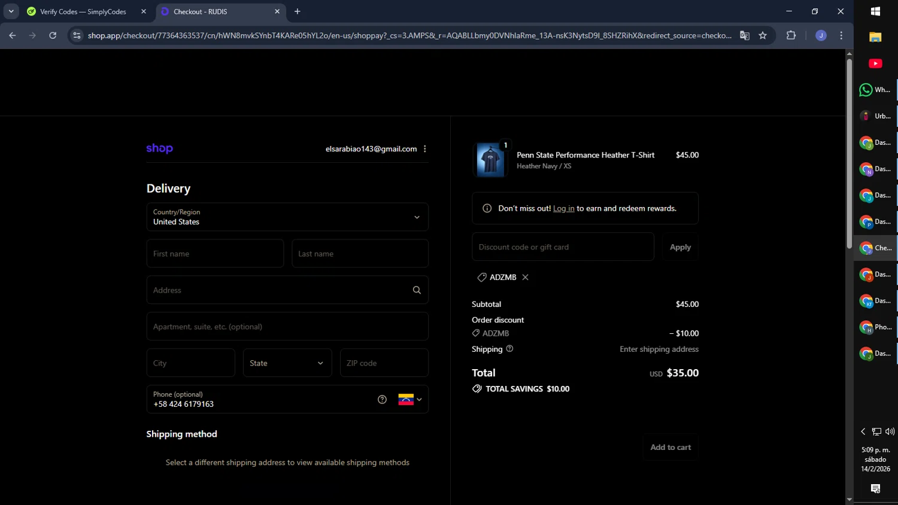Open the Windows Start menu
Image resolution: width=898 pixels, height=505 pixels.
[875, 11]
